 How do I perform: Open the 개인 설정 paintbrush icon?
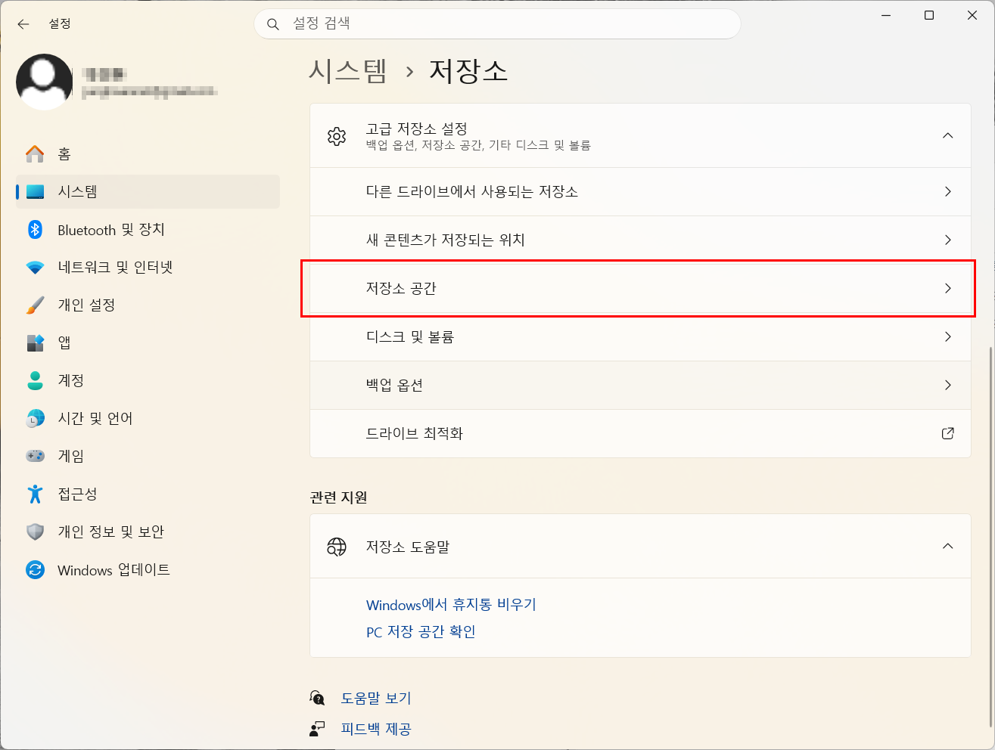[x=35, y=305]
